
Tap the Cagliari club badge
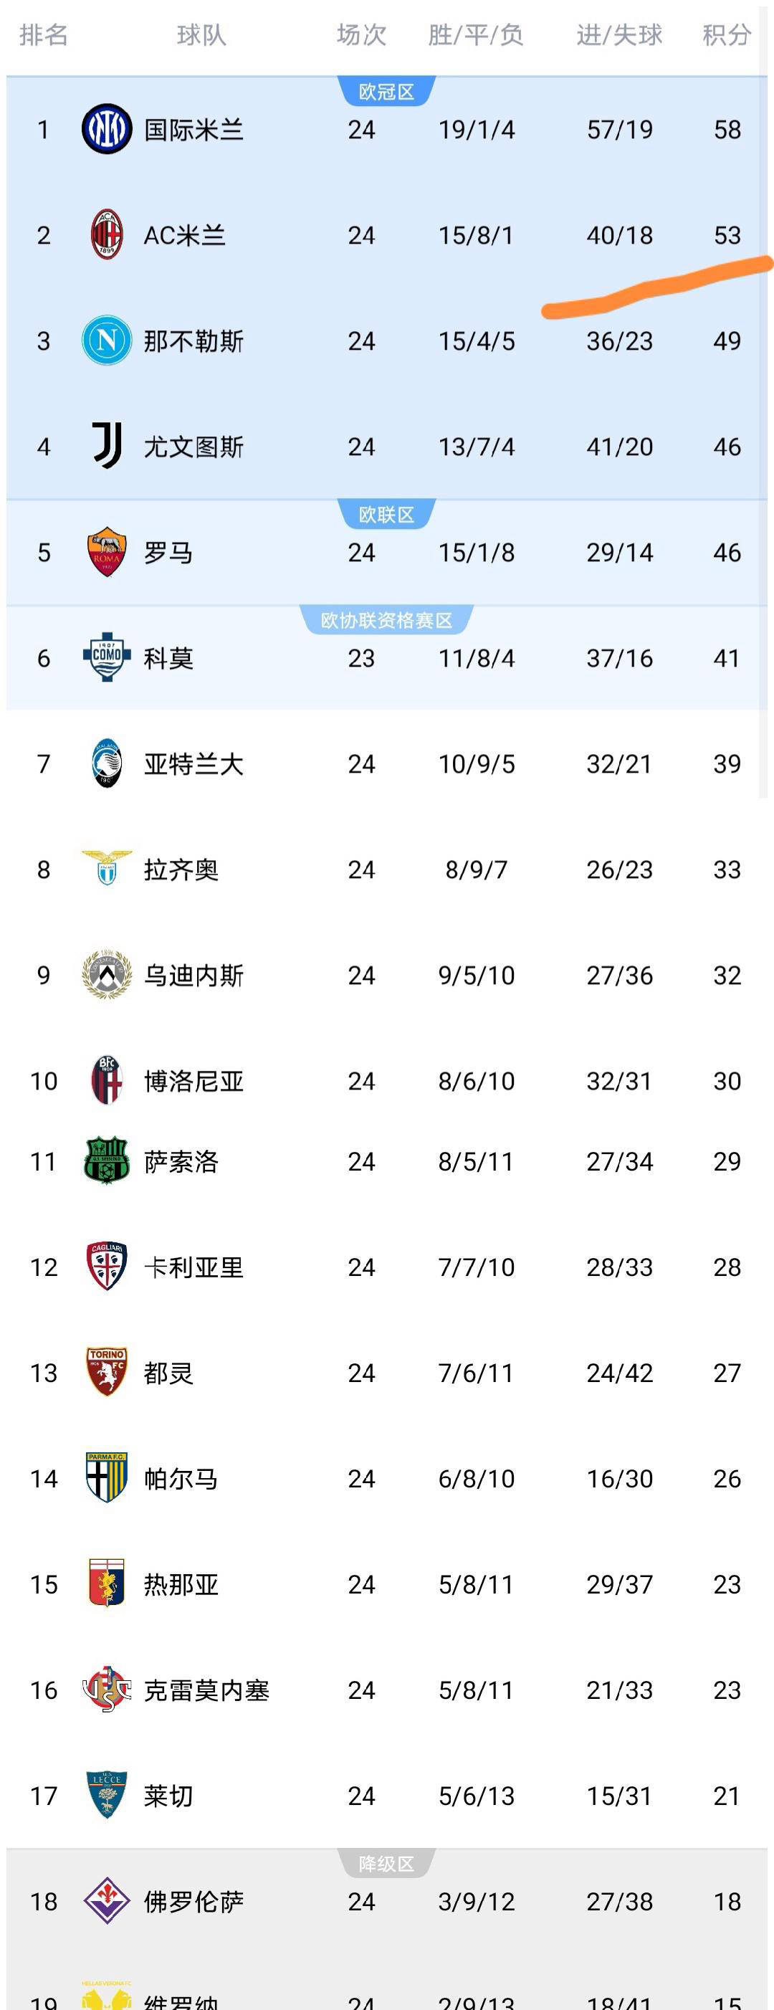pos(107,1267)
